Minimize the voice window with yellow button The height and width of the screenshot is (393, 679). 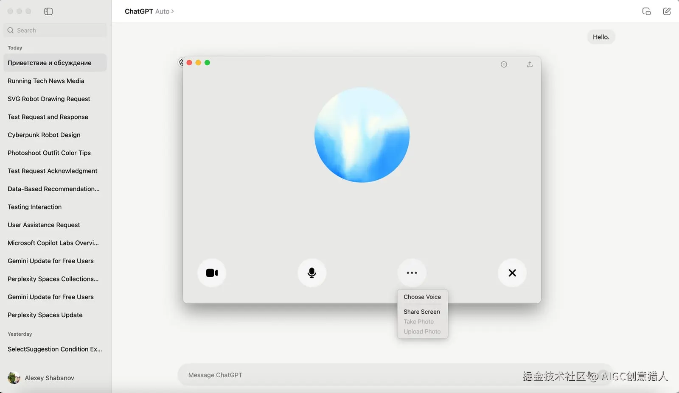click(198, 63)
